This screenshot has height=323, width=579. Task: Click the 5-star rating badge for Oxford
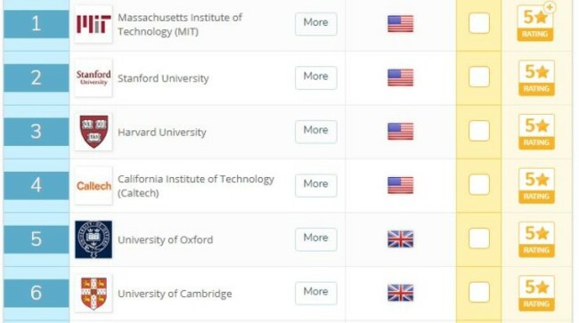coord(536,239)
